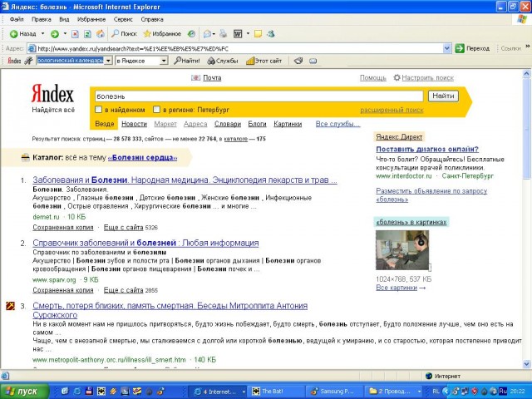The width and height of the screenshot is (532, 399).
Task: Open the Samsung P... taskbar button
Action: (x=334, y=392)
